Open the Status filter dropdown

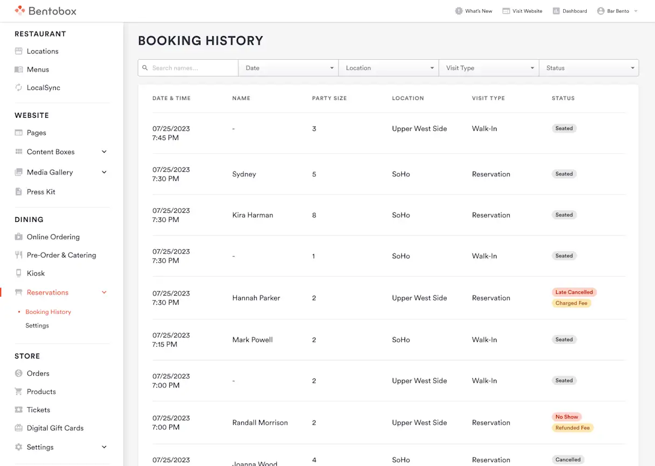pyautogui.click(x=588, y=68)
